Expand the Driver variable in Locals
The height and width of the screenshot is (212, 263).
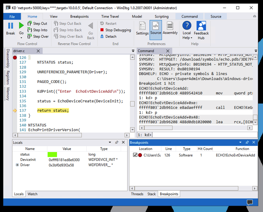coord(17,165)
